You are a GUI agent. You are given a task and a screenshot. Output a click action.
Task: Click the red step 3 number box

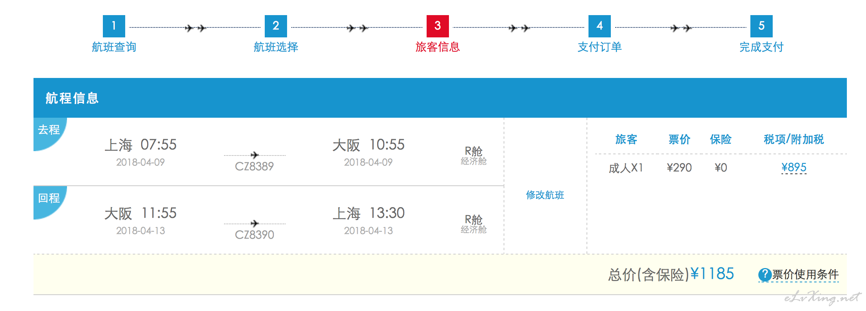coord(438,26)
